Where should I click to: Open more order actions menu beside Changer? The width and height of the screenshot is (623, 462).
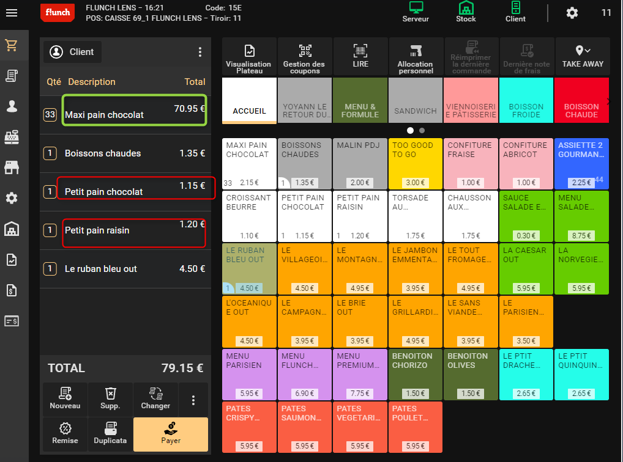pyautogui.click(x=193, y=400)
